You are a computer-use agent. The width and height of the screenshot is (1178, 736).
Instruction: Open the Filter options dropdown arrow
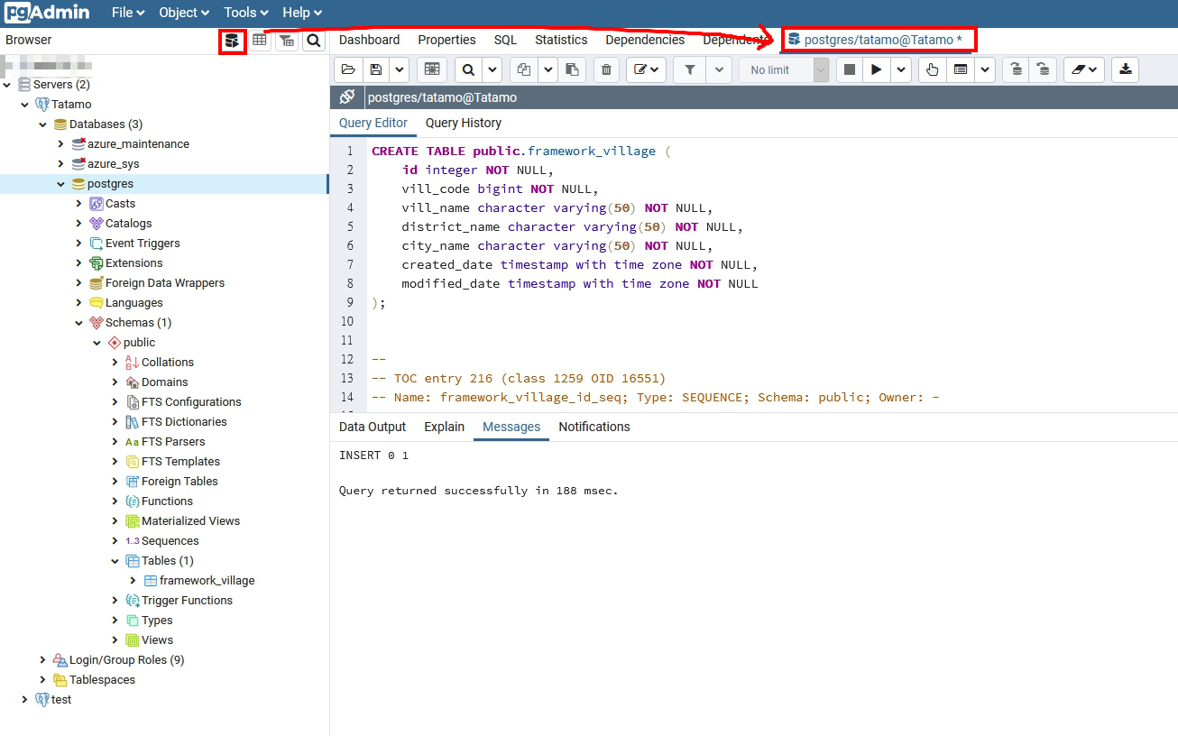pos(719,69)
